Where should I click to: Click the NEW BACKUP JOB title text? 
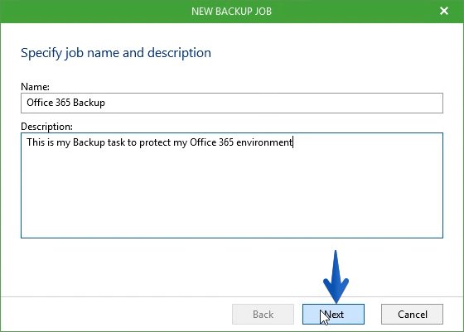[231, 12]
